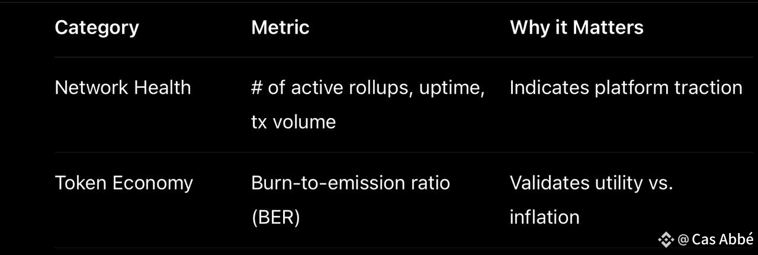
Task: Click the 'Burn-to-emission ratio' text
Action: [351, 183]
